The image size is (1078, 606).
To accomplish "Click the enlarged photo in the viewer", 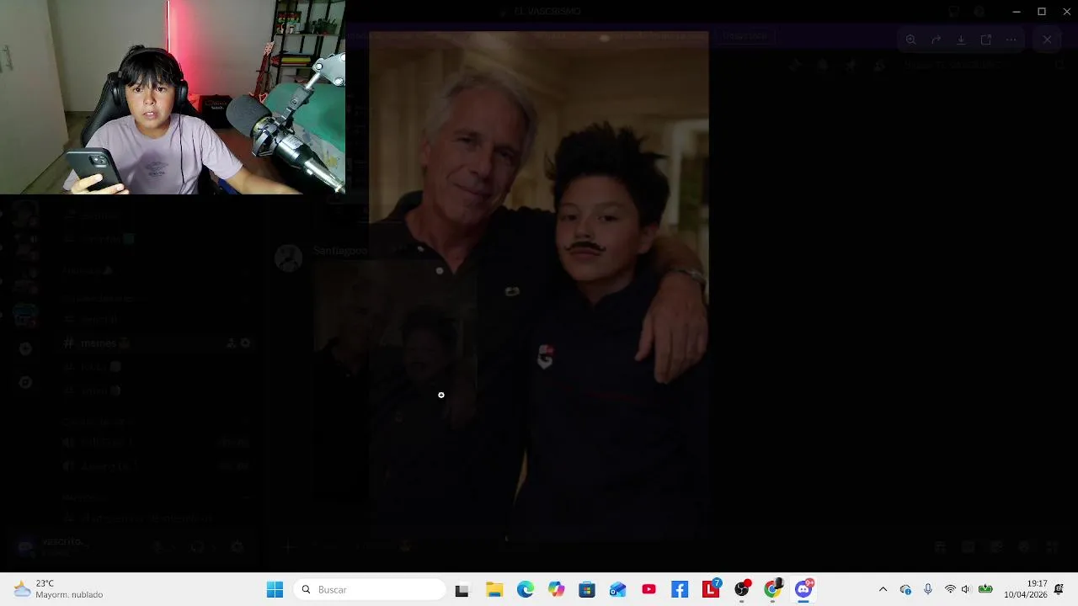I will click(539, 286).
